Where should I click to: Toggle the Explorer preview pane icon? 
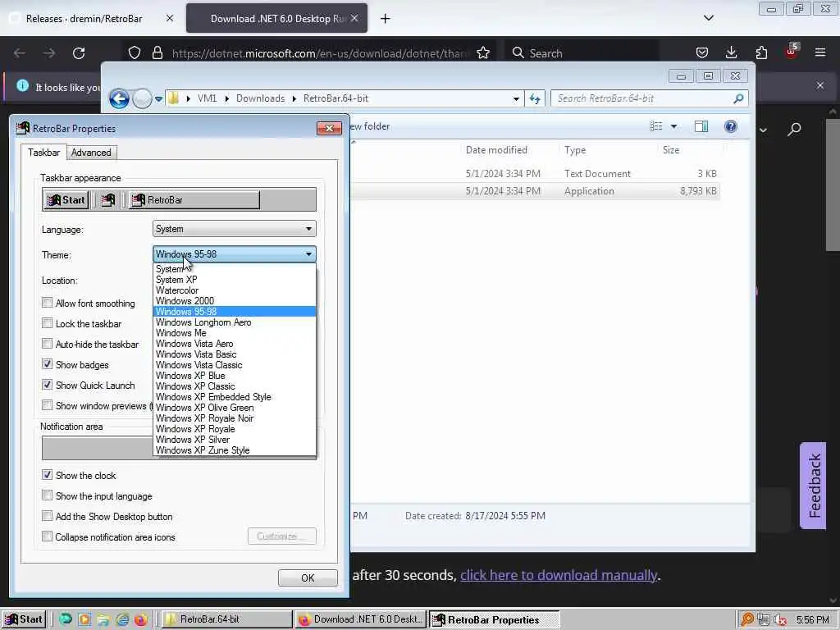click(x=701, y=126)
